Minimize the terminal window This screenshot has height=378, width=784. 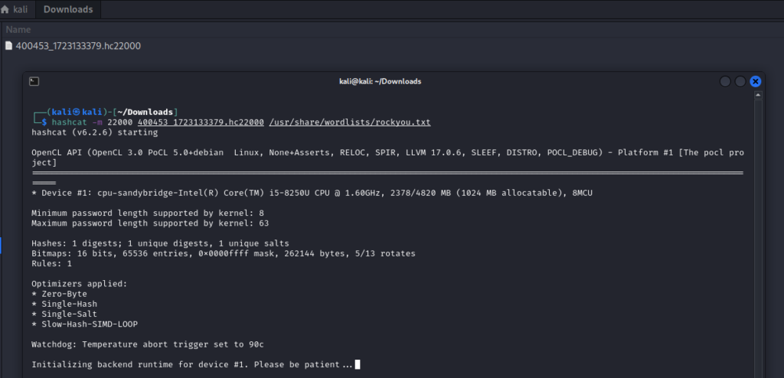(x=725, y=81)
